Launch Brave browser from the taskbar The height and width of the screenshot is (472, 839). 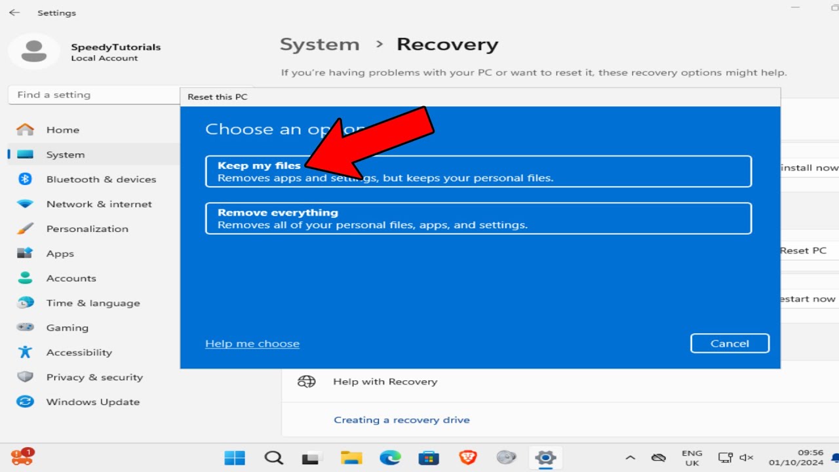pos(467,458)
